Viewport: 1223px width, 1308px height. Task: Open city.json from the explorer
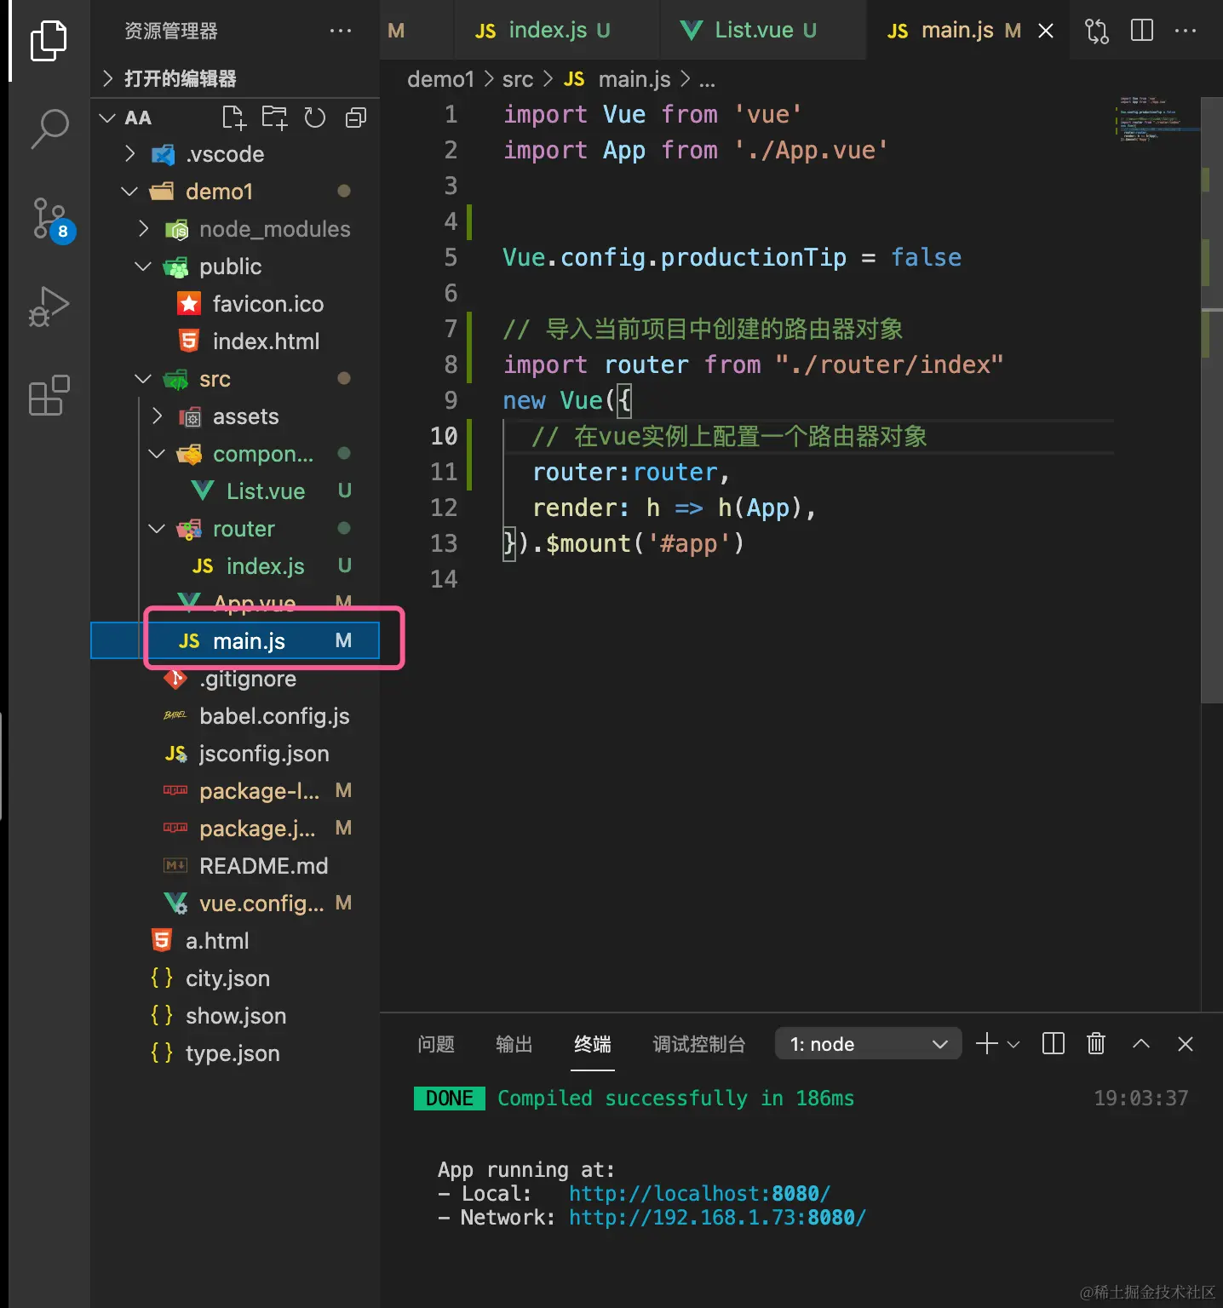235,978
